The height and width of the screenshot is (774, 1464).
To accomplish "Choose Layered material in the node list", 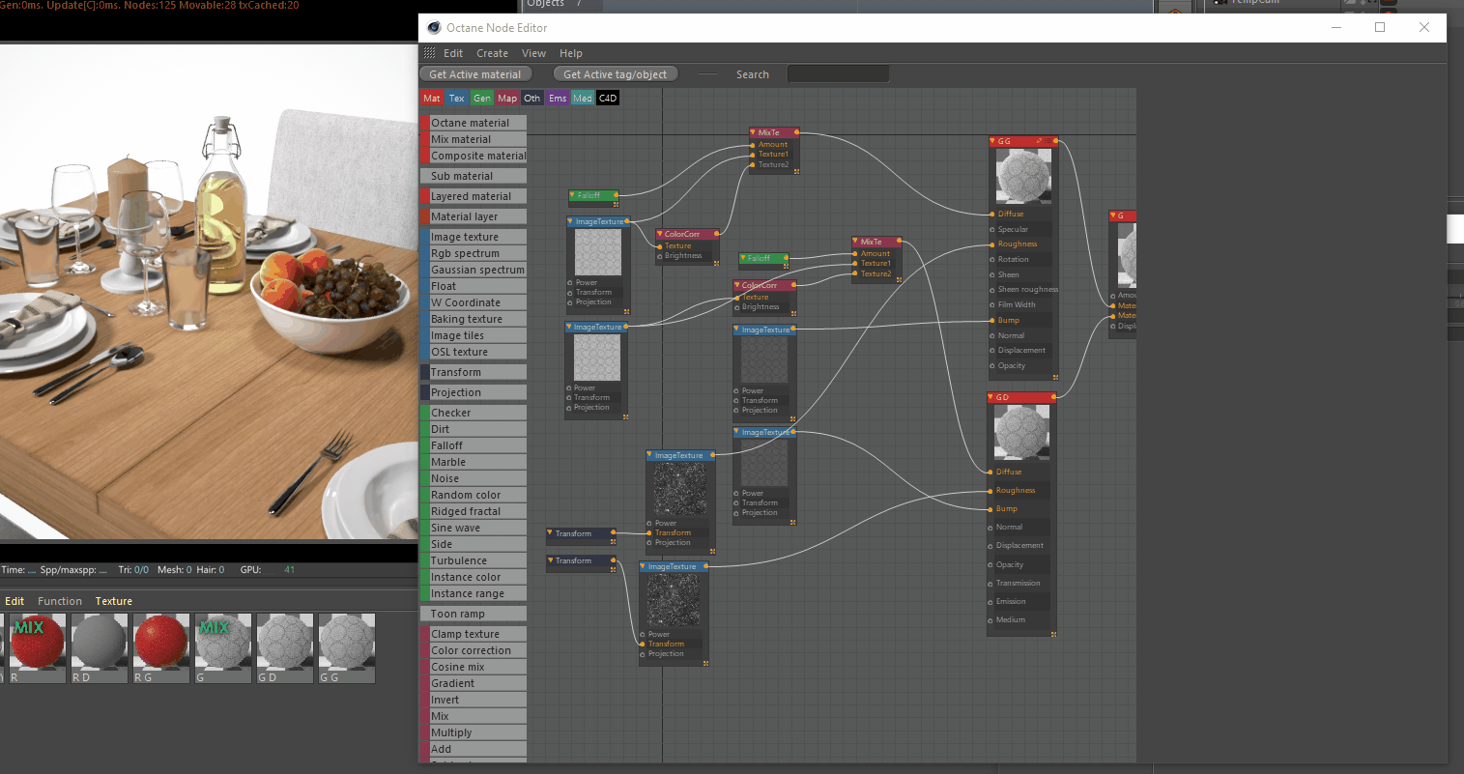I will 474,196.
